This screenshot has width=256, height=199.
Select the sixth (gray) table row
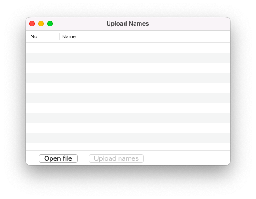(128, 98)
